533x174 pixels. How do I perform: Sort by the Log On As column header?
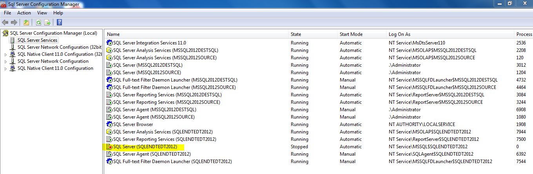[450, 34]
